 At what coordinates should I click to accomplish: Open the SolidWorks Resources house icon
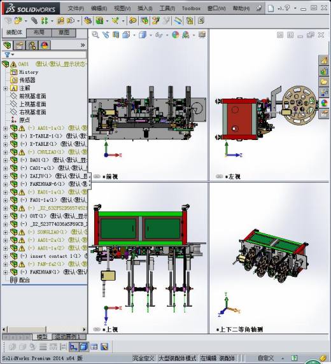[324, 61]
